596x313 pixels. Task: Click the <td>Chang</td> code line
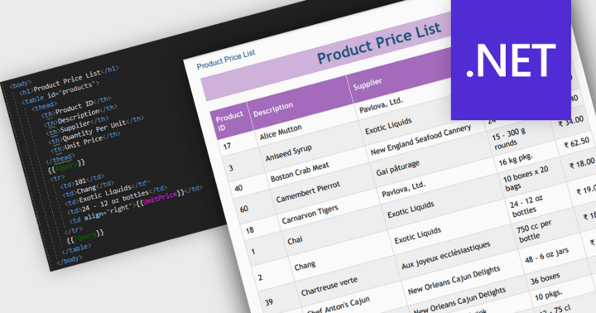89,189
